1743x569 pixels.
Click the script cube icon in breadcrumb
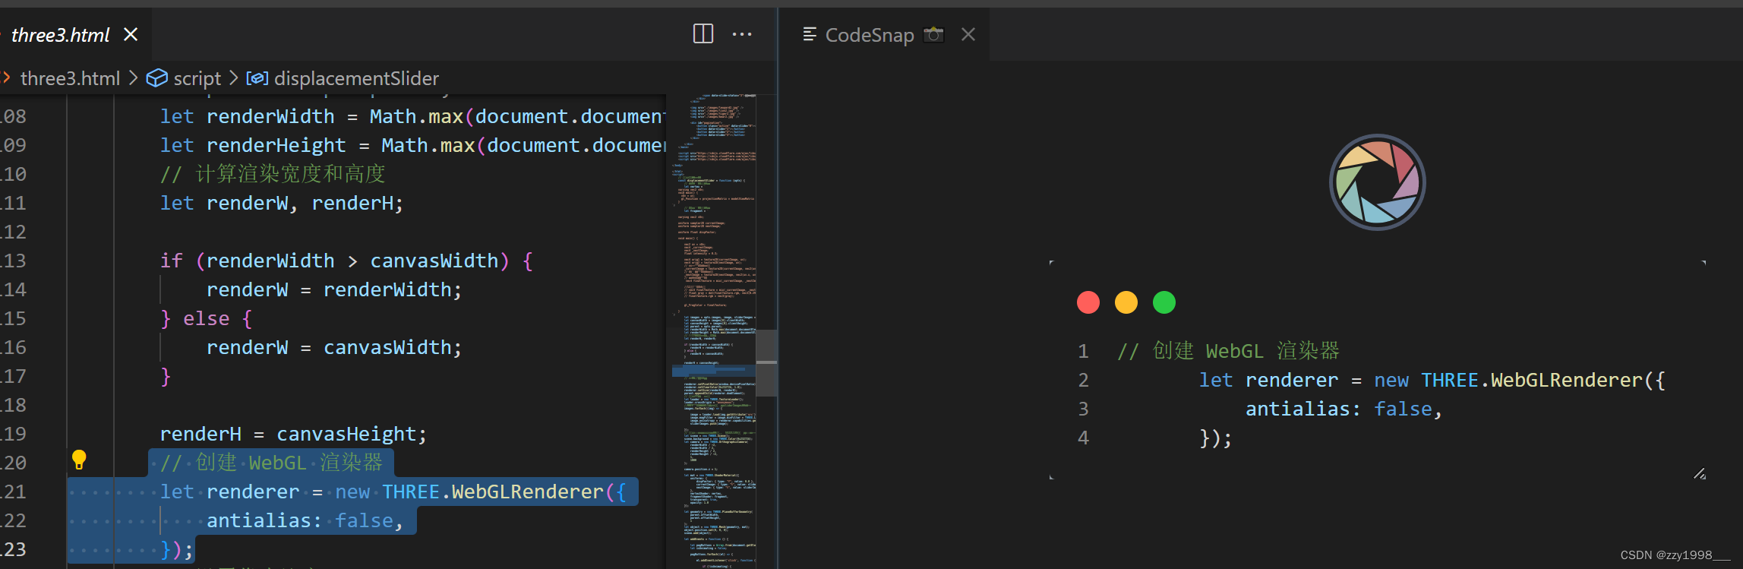(156, 78)
